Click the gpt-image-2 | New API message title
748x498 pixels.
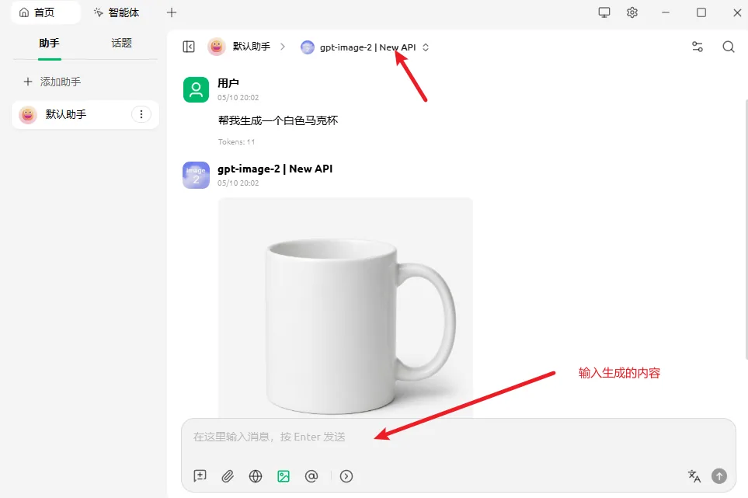[275, 169]
